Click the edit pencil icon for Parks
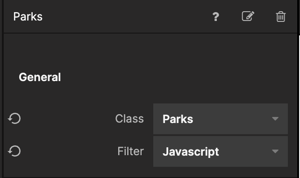 tap(248, 16)
